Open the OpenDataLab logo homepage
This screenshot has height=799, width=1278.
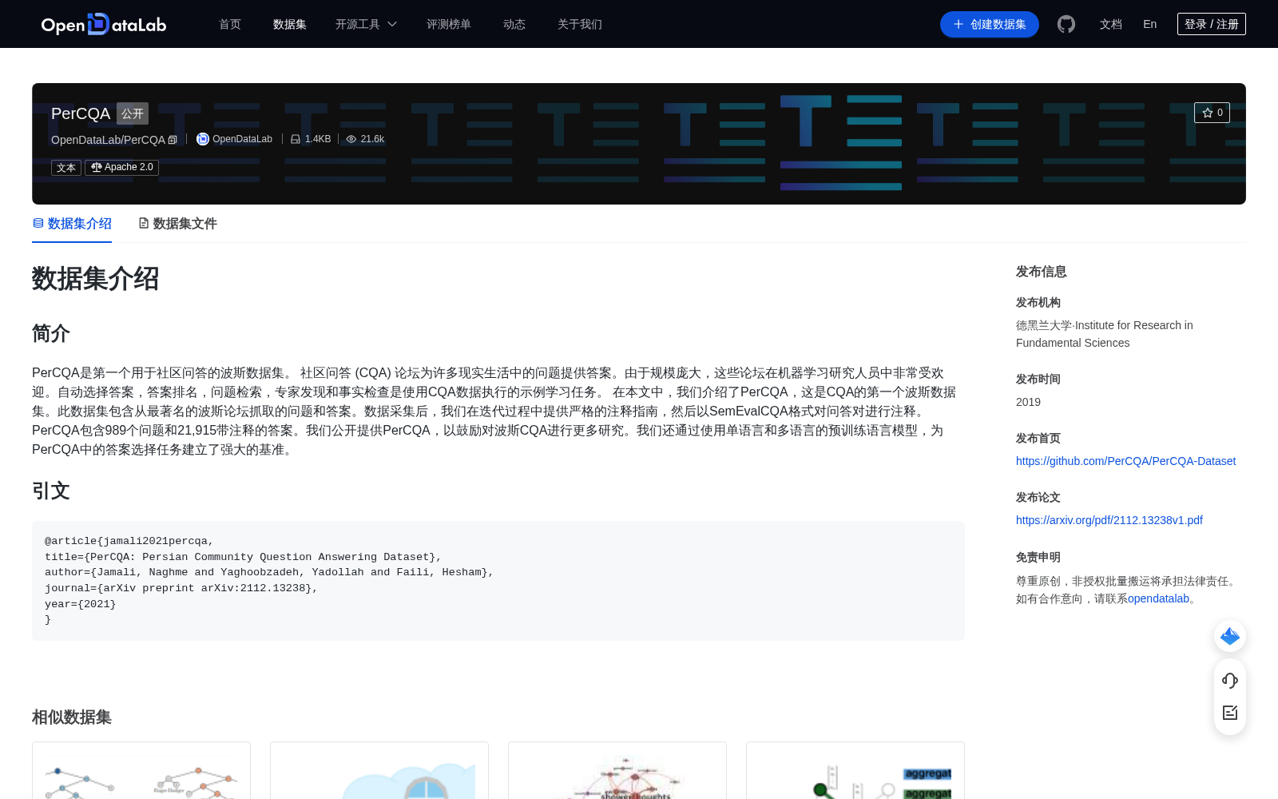click(x=104, y=24)
